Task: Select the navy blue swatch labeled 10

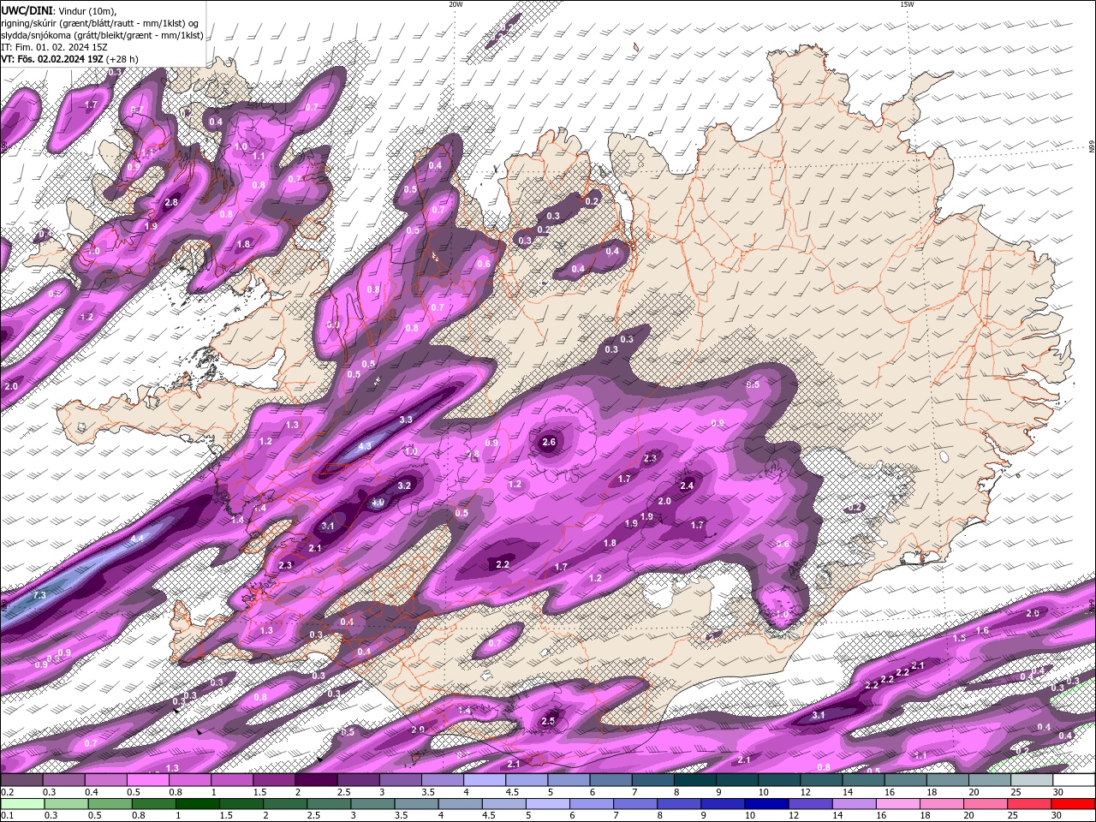Action: [x=766, y=804]
